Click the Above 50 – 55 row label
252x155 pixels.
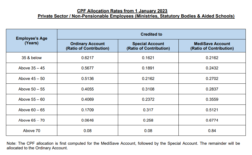pyautogui.click(x=32, y=89)
